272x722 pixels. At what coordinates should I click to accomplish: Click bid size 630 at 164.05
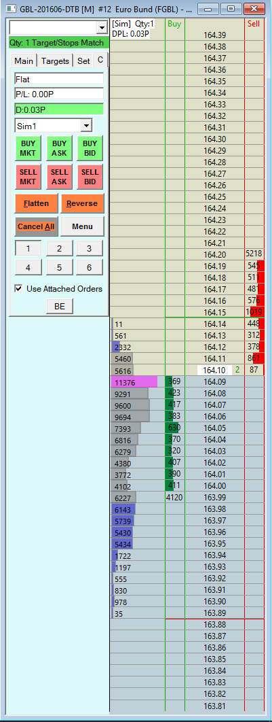pyautogui.click(x=174, y=428)
